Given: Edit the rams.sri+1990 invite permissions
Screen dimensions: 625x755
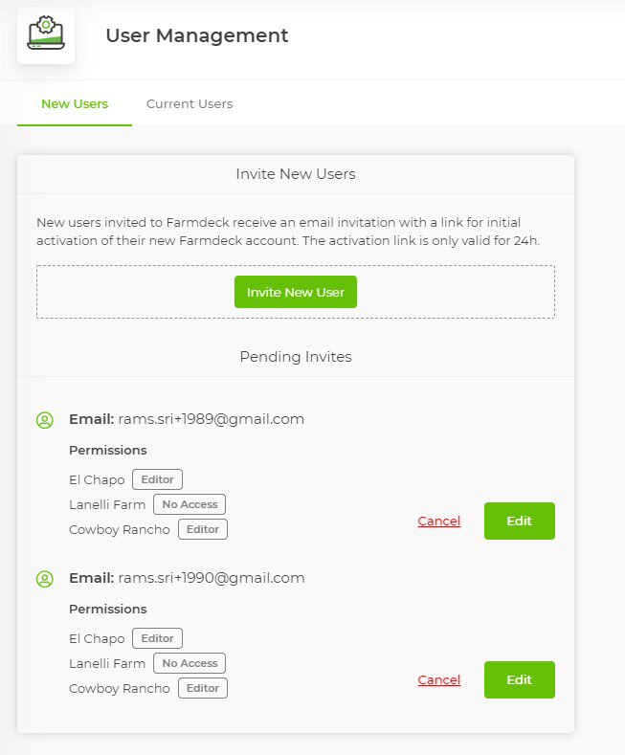Looking at the screenshot, I should pyautogui.click(x=519, y=679).
